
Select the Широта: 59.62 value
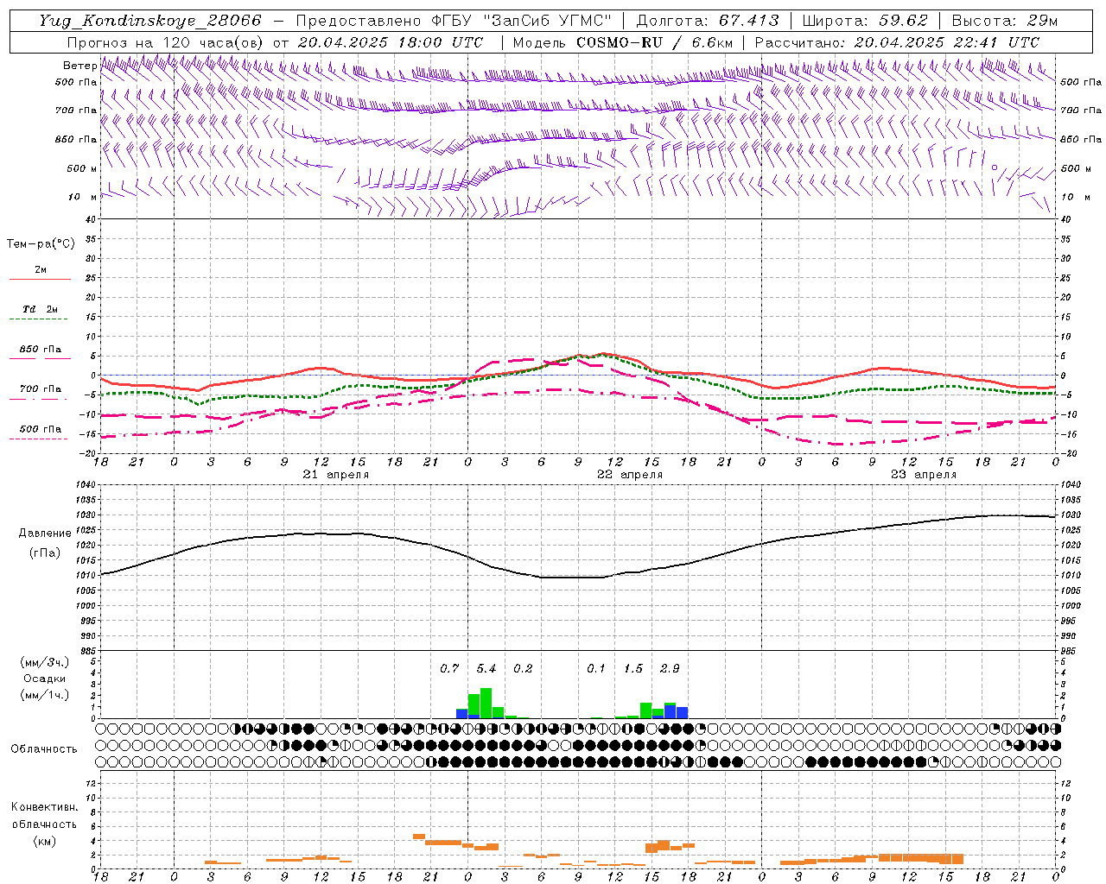(x=865, y=21)
